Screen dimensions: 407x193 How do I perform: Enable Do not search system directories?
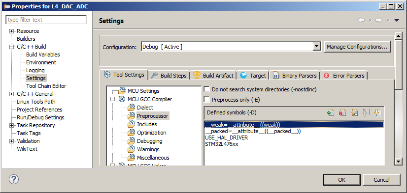(206, 89)
